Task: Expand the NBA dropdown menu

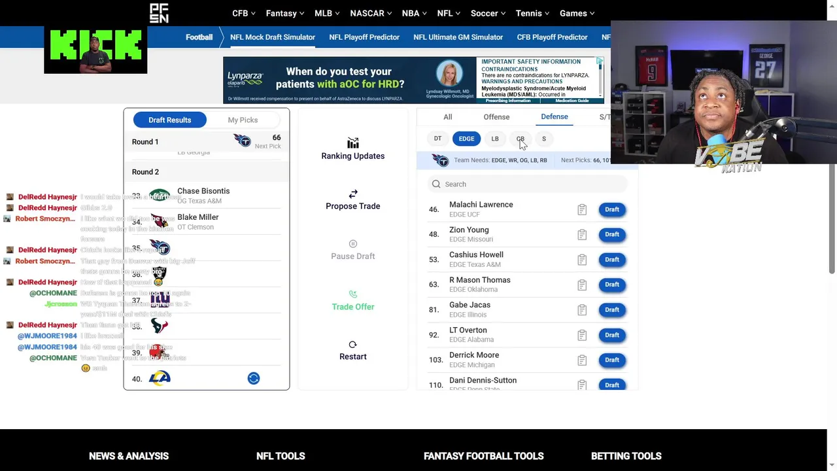Action: [415, 13]
